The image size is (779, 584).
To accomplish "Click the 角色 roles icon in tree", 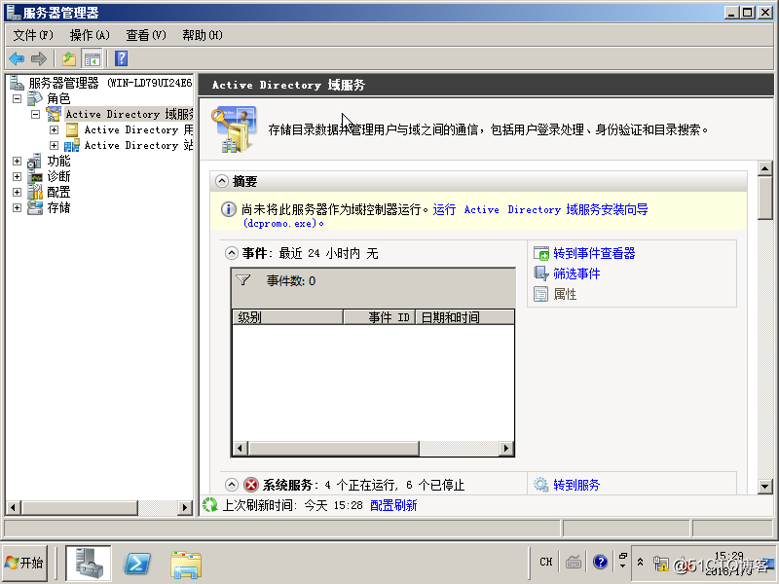I will [35, 98].
